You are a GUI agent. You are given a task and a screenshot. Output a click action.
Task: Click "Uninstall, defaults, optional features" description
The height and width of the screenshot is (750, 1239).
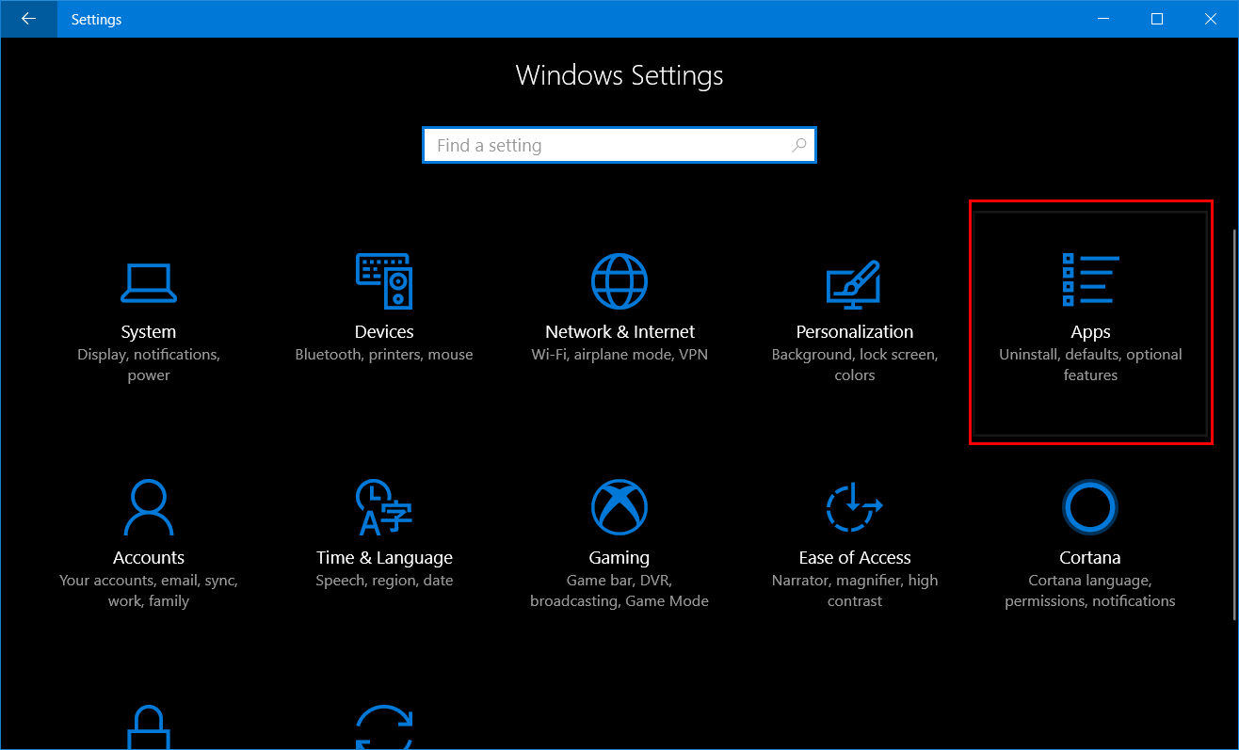pos(1090,365)
